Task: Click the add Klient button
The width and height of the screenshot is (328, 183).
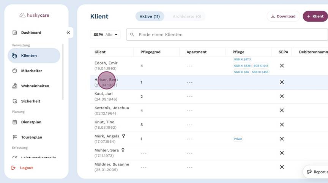Action: tap(315, 16)
